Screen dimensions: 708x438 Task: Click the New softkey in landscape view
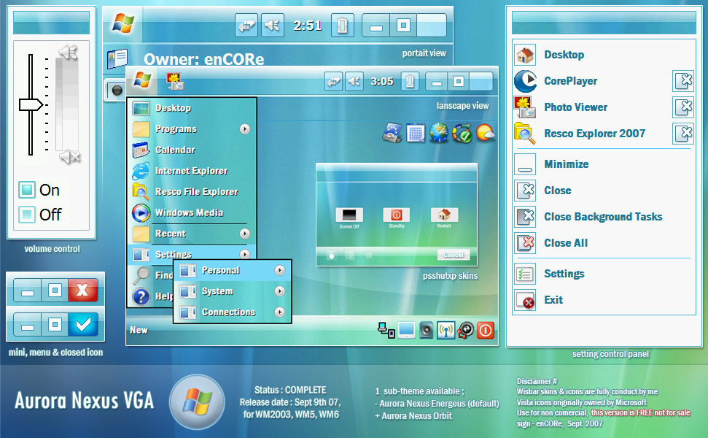click(139, 331)
